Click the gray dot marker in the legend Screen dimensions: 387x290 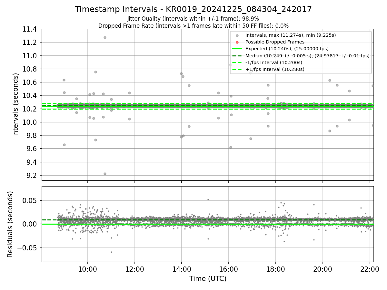[237, 35]
